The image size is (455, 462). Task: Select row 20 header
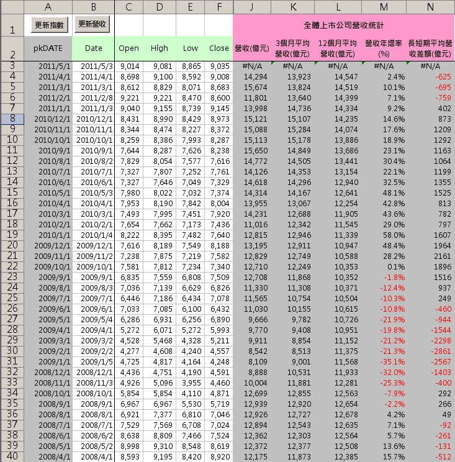click(12, 246)
